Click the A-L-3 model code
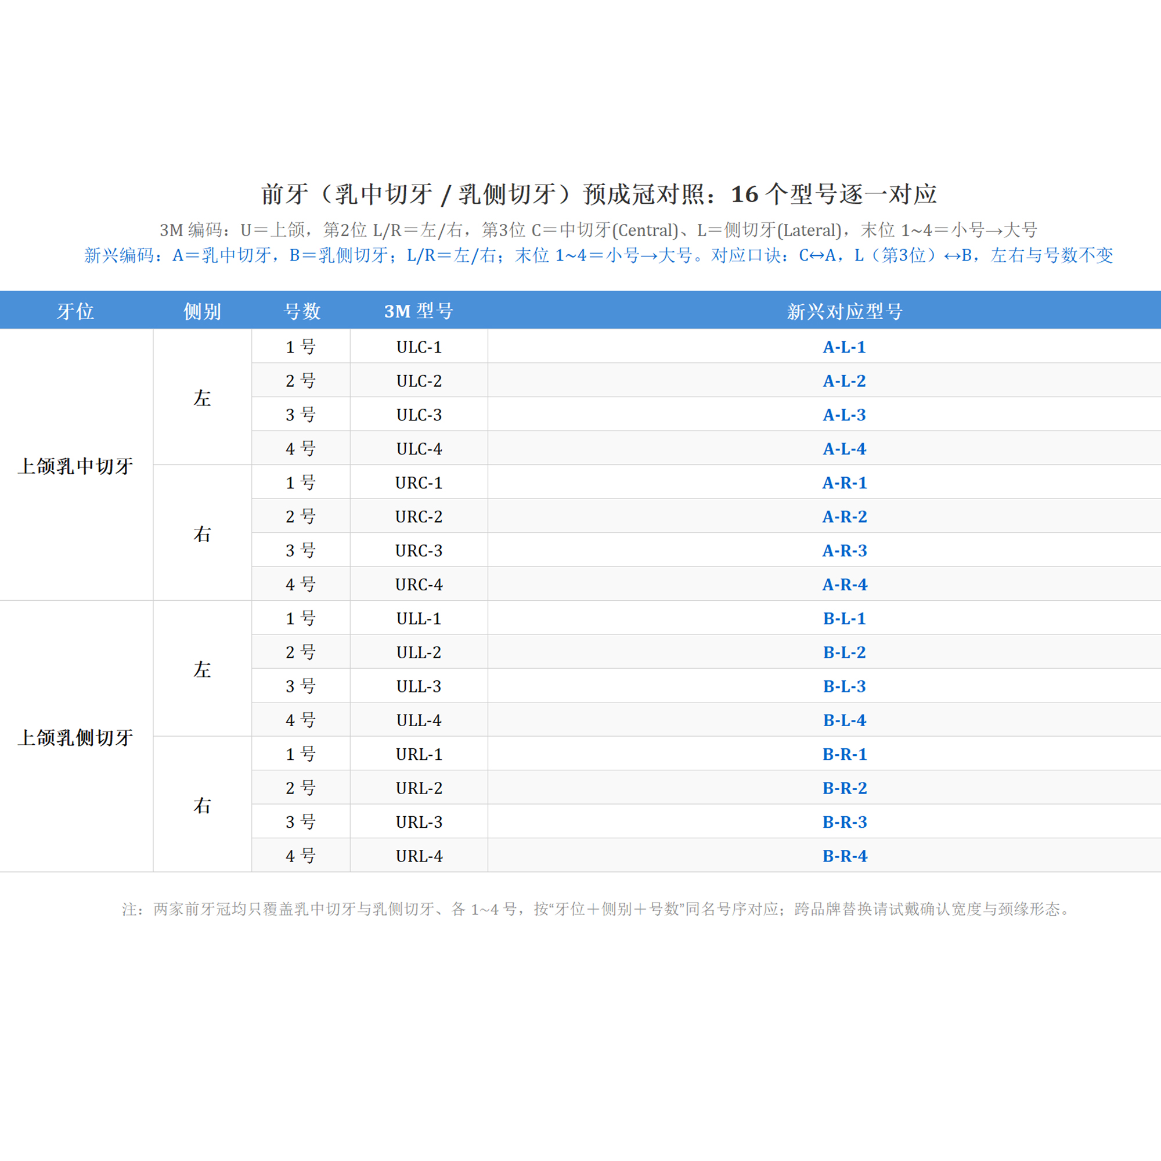This screenshot has height=1161, width=1161. pyautogui.click(x=844, y=414)
